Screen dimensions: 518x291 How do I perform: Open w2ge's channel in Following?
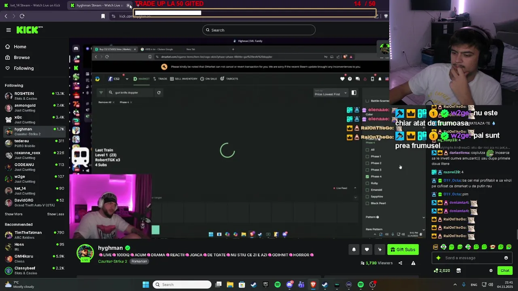click(35, 179)
